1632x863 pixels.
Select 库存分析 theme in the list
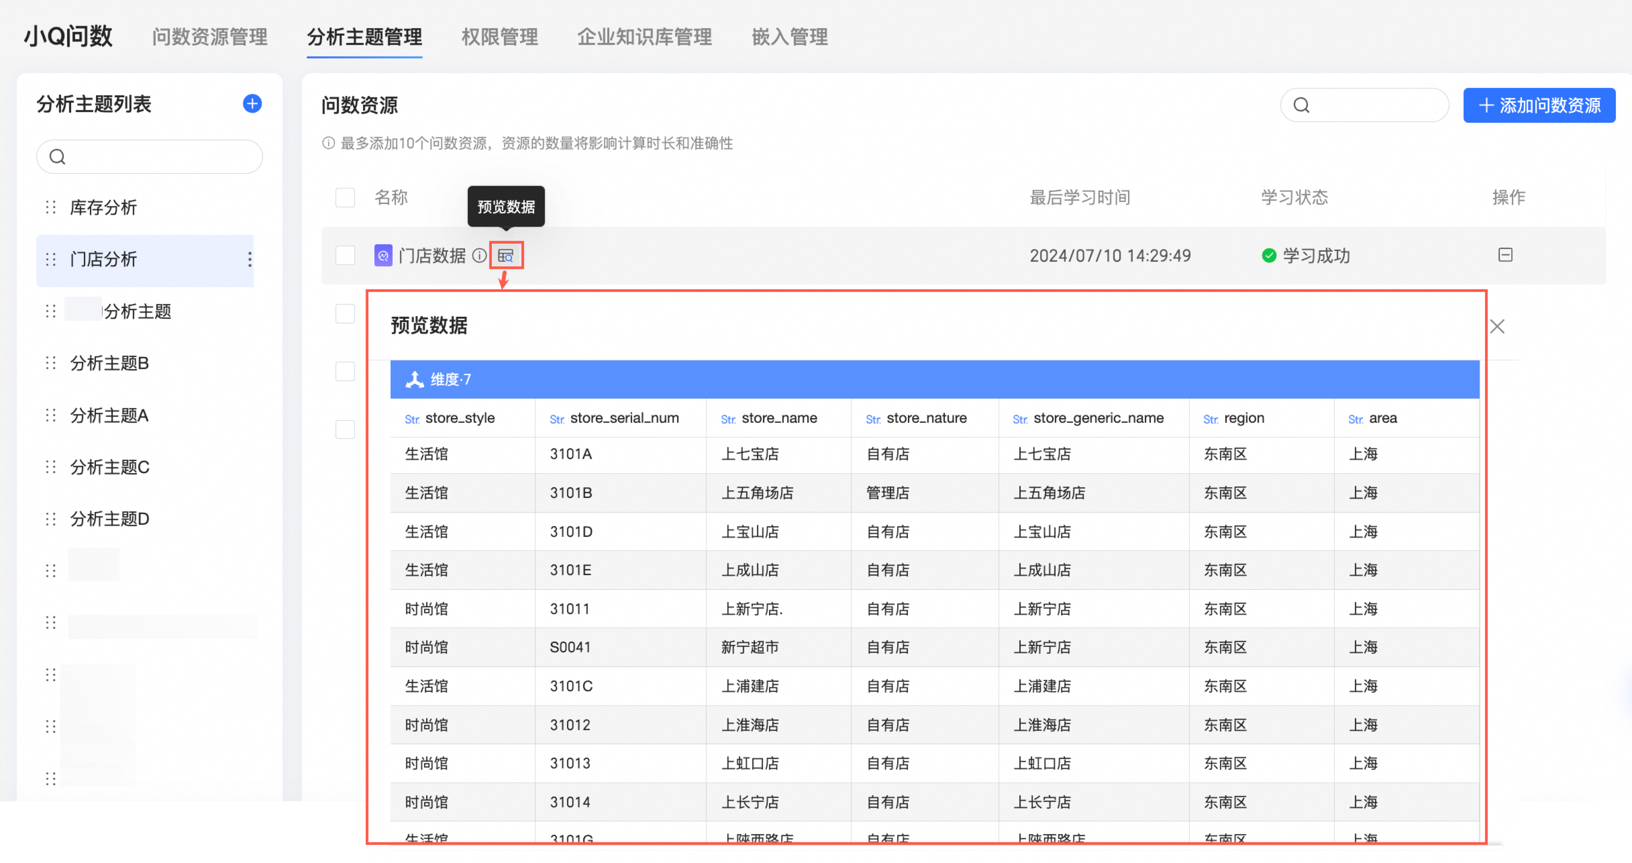103,207
